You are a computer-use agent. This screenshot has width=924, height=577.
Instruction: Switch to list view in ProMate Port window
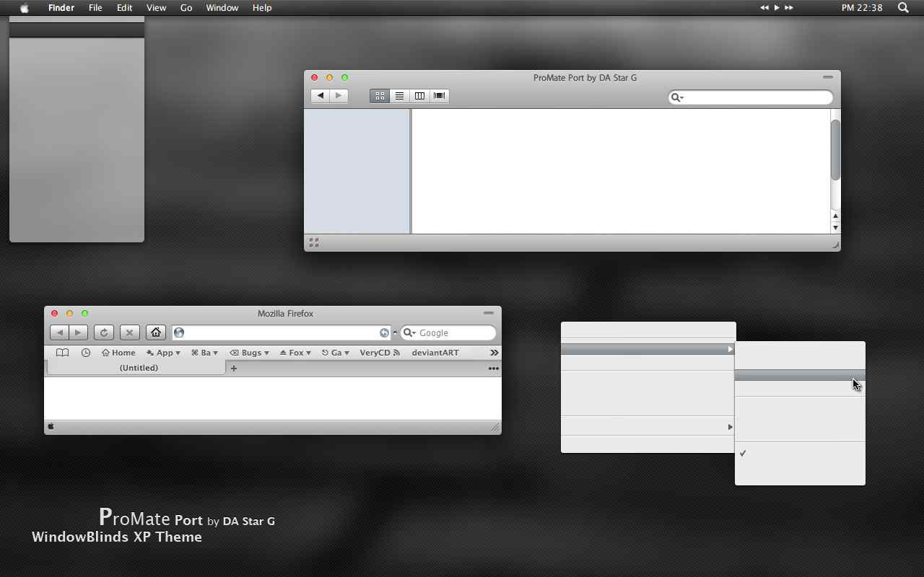pos(399,96)
